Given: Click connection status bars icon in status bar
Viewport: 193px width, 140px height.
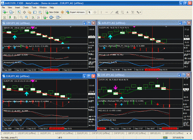Looking at the screenshot, I should pos(165,138).
